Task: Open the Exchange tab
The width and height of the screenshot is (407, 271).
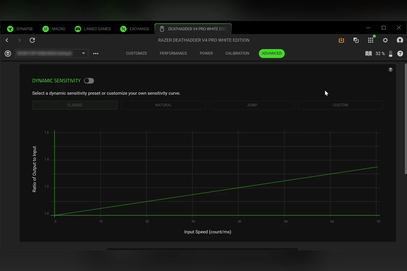Action: pyautogui.click(x=135, y=29)
